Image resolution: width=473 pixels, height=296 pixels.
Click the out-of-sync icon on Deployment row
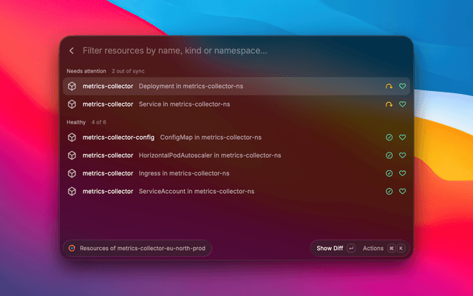[x=389, y=87]
